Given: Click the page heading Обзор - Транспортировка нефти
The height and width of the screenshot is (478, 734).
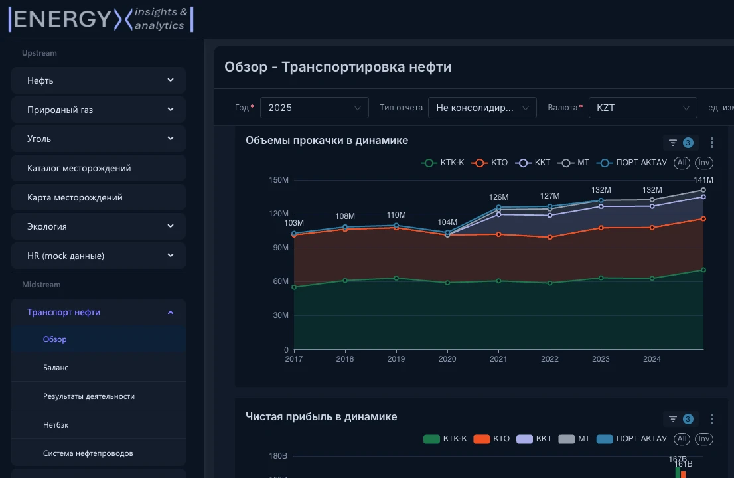Looking at the screenshot, I should 338,67.
